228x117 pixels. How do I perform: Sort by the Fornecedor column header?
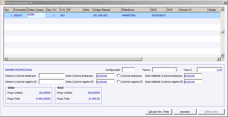[20, 10]
